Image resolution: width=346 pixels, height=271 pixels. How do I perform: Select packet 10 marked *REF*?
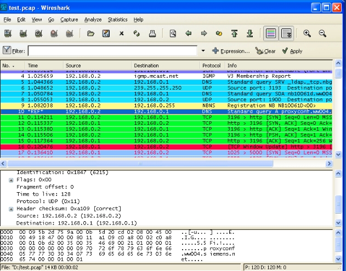click(166, 112)
